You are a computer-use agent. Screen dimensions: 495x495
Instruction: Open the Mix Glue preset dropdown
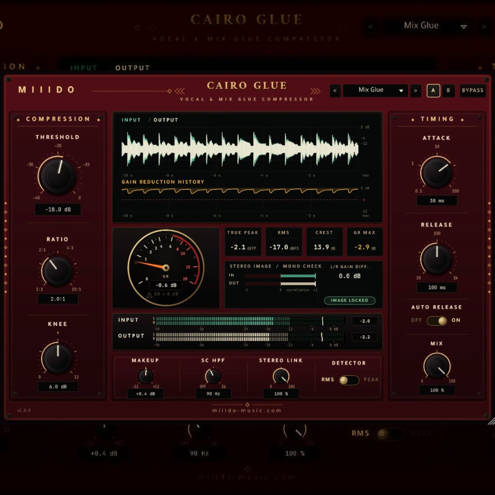(375, 91)
